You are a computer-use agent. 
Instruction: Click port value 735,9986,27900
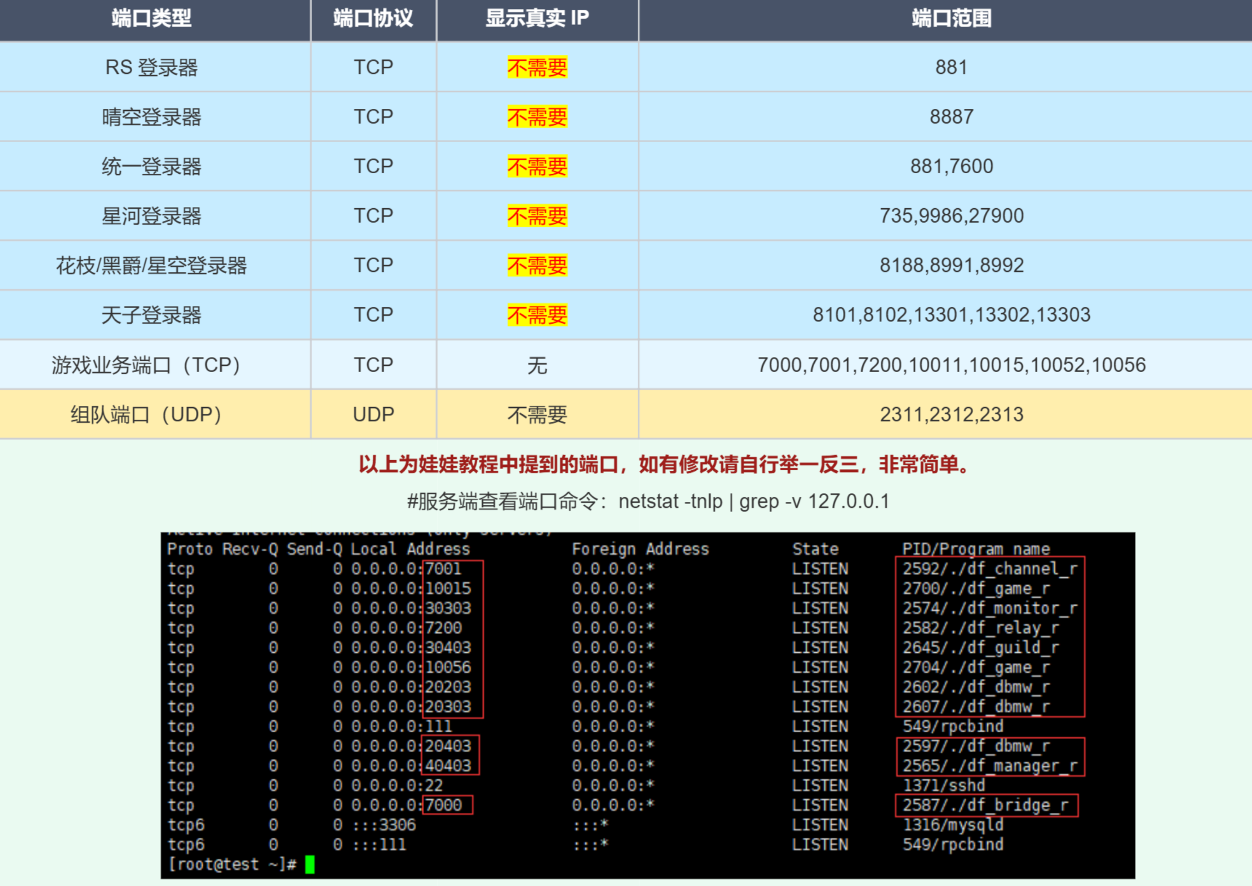click(950, 215)
